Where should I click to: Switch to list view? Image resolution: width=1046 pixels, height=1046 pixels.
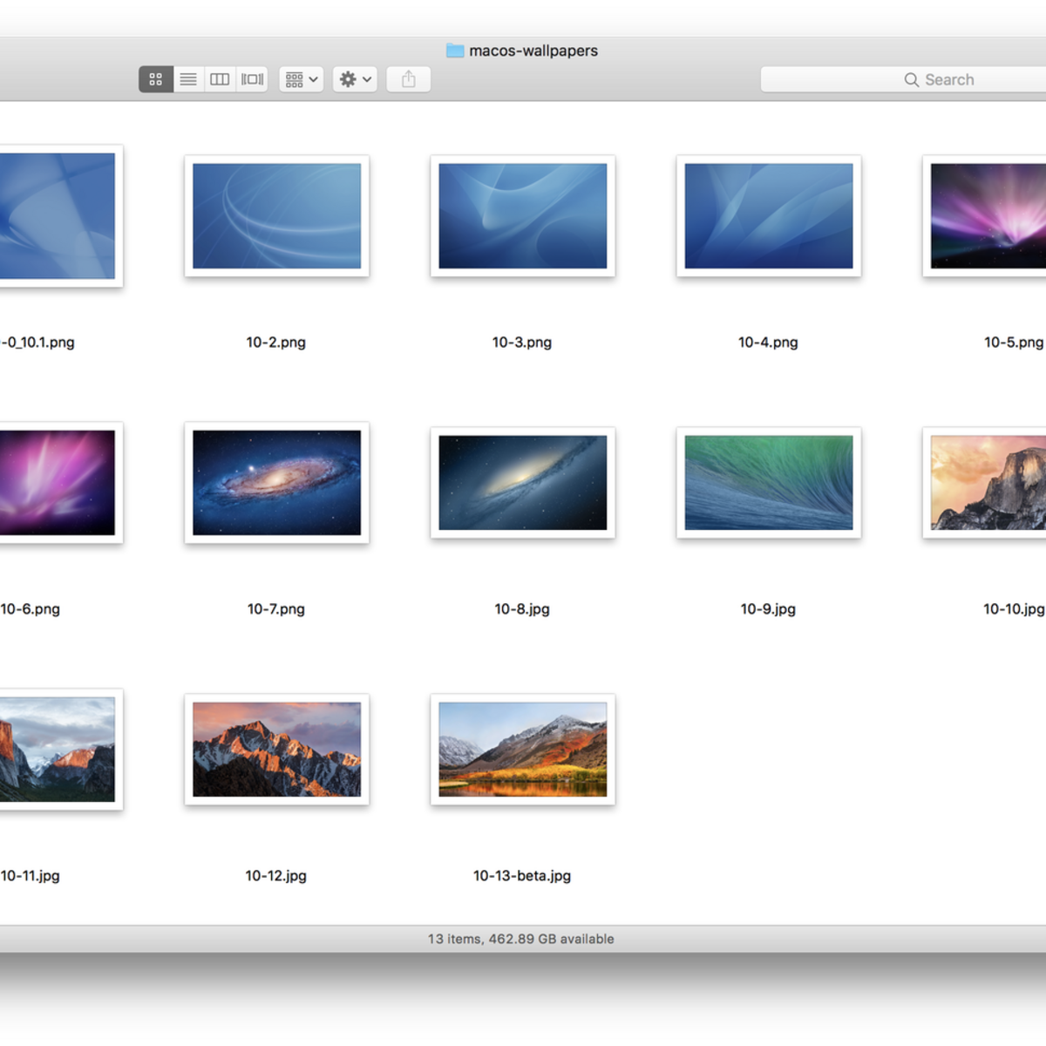pos(187,79)
